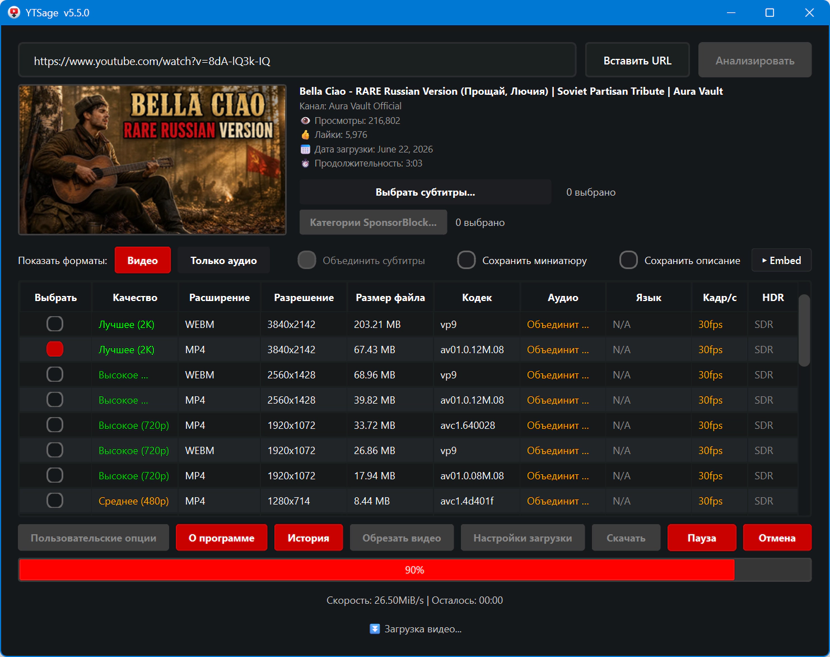Check the 26.86 MB WEBM format row
Image resolution: width=830 pixels, height=657 pixels.
tap(55, 450)
